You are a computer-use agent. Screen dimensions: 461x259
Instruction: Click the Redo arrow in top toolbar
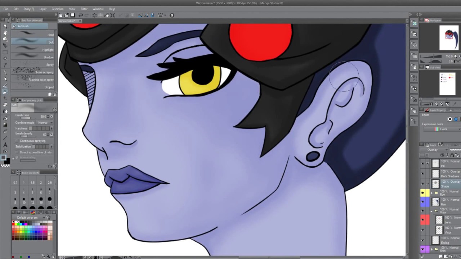(86, 15)
